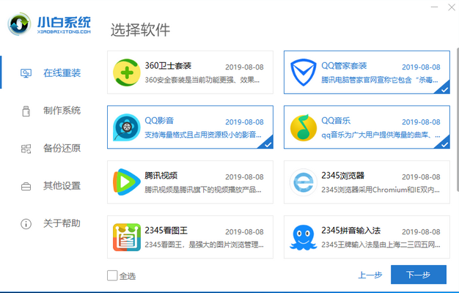Click the 腾讯电脑管家 description text
The height and width of the screenshot is (293, 459).
click(380, 80)
